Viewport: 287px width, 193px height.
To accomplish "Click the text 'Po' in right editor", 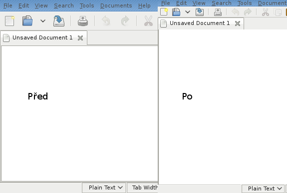I will (187, 96).
